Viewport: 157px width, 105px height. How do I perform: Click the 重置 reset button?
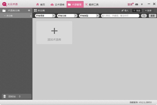[153, 16]
